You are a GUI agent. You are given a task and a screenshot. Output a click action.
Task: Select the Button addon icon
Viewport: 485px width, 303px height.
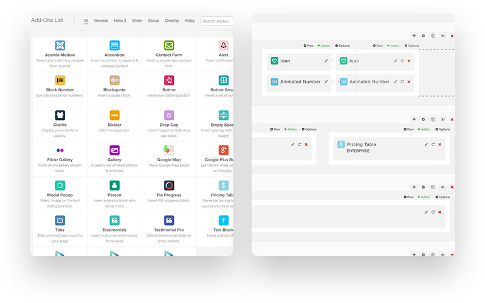tap(169, 80)
